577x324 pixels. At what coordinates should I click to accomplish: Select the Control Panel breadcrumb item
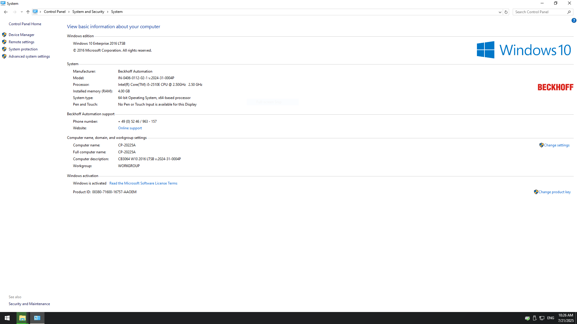pos(54,12)
